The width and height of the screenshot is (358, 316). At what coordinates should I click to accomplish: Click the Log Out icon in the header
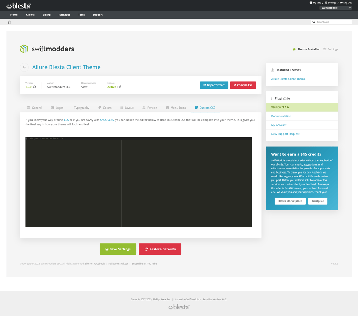(341, 3)
